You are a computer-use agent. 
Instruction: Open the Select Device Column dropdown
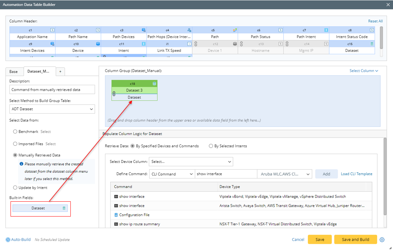[191, 162]
